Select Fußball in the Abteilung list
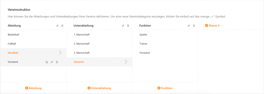Viewport: 264px width, 94px height. pos(33,44)
